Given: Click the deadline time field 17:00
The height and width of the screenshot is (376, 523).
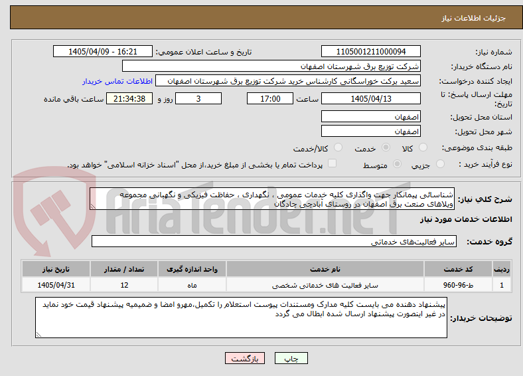Looking at the screenshot, I should pyautogui.click(x=270, y=98).
